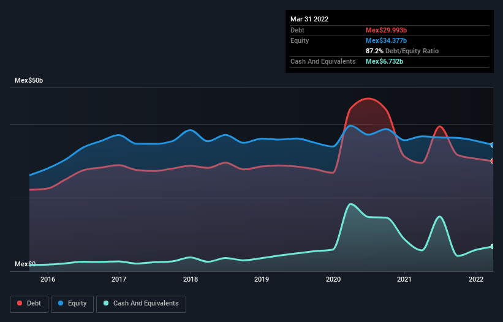Click the Mex$29.993b debt value
This screenshot has height=322, width=503.
(x=386, y=30)
